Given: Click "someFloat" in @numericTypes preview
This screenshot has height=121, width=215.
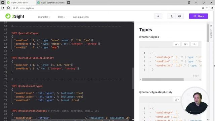Looking at the screenshot, I should click(163, 61).
